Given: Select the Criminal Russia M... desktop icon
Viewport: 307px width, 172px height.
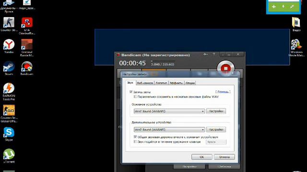Looking at the screenshot, I should (x=27, y=48).
